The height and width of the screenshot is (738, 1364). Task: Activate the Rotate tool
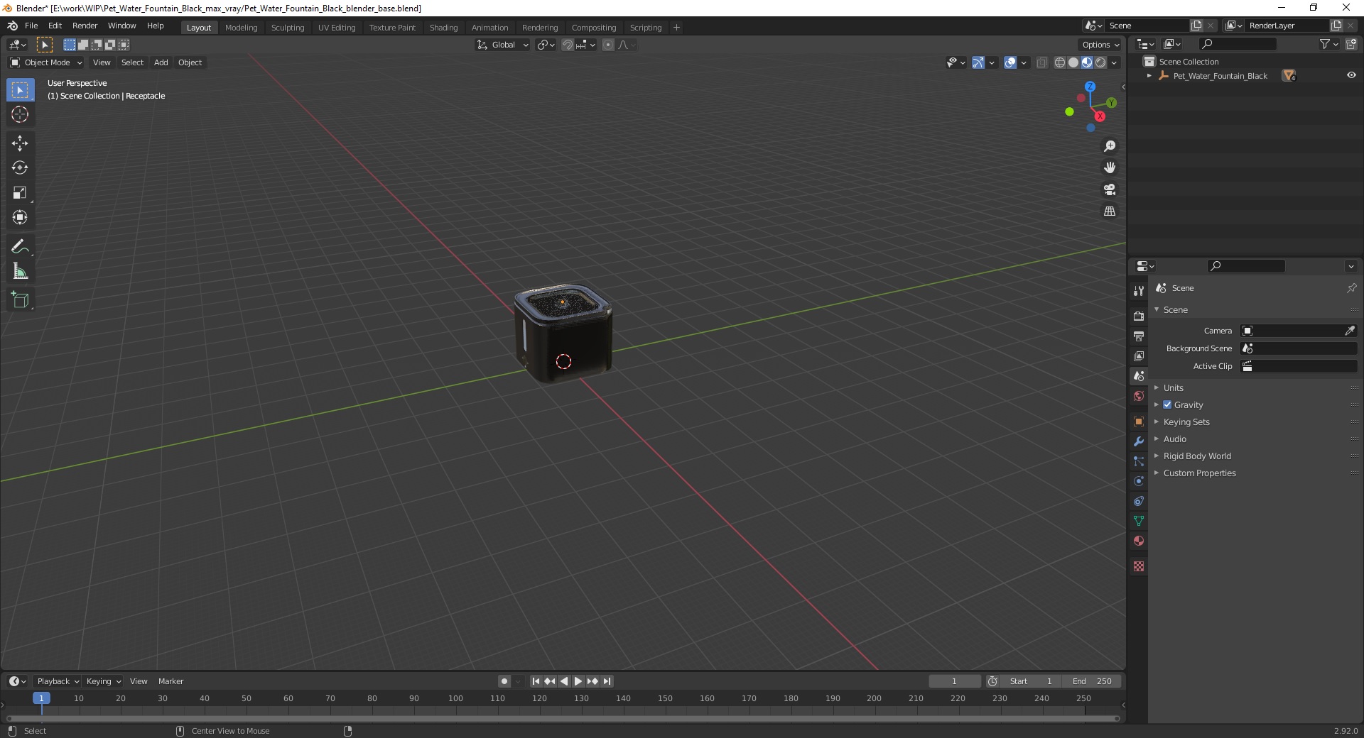[x=20, y=168]
